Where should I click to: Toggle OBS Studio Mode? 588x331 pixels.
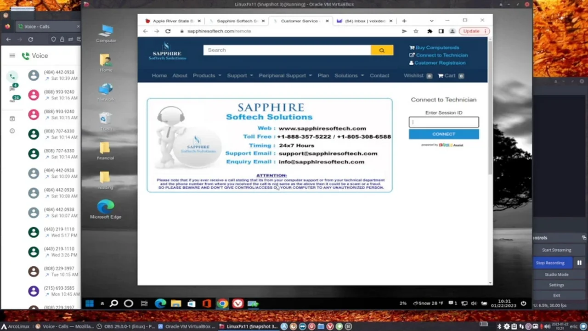pyautogui.click(x=556, y=275)
